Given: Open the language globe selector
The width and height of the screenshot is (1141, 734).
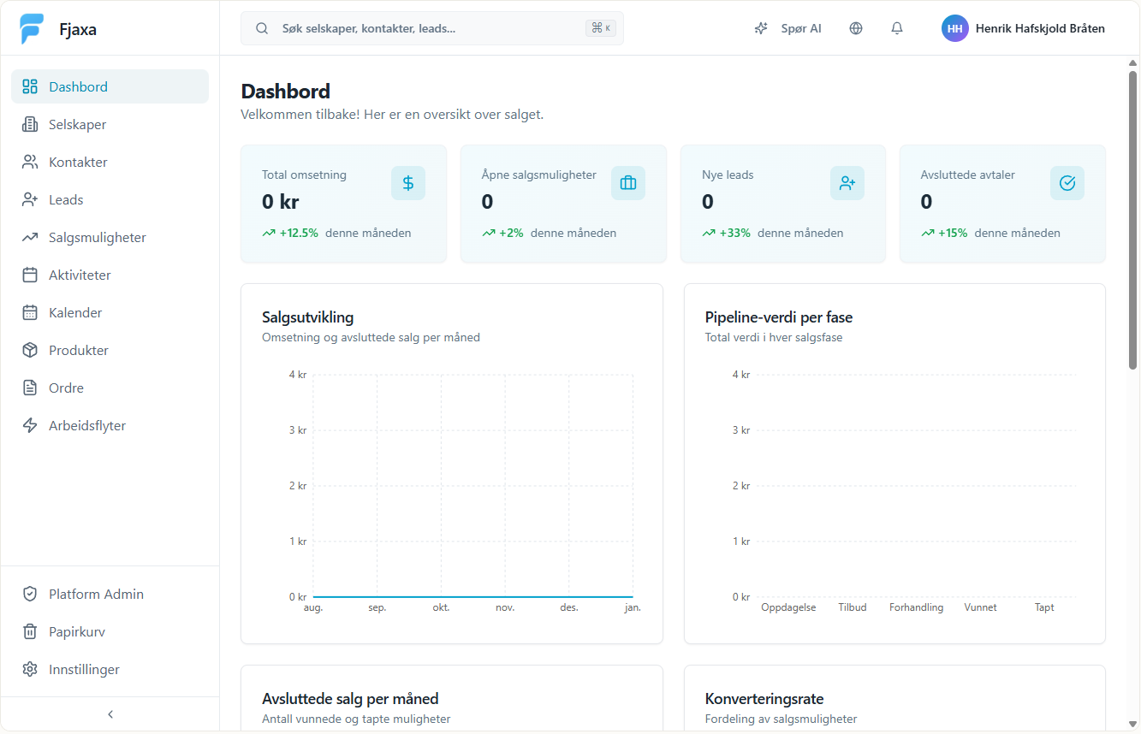Looking at the screenshot, I should (855, 28).
